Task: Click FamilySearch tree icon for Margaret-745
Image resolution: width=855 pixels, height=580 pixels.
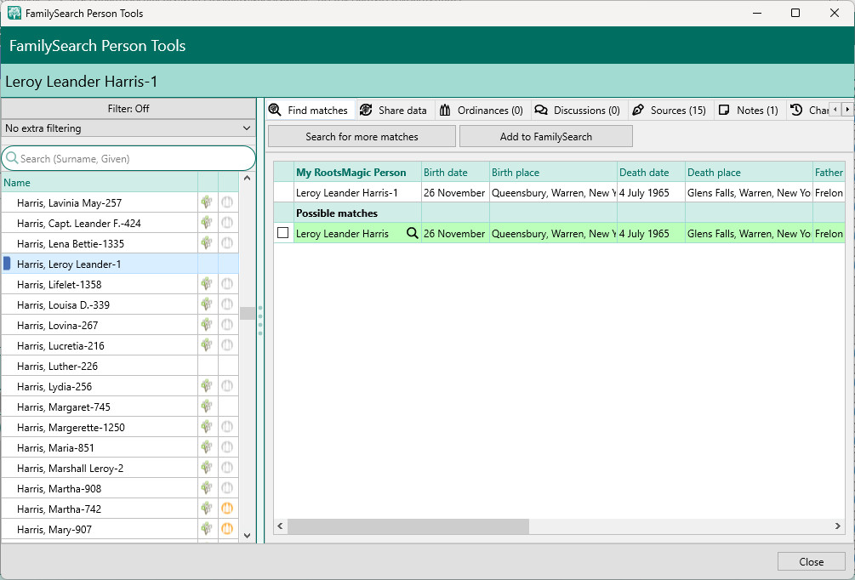Action: pyautogui.click(x=207, y=407)
